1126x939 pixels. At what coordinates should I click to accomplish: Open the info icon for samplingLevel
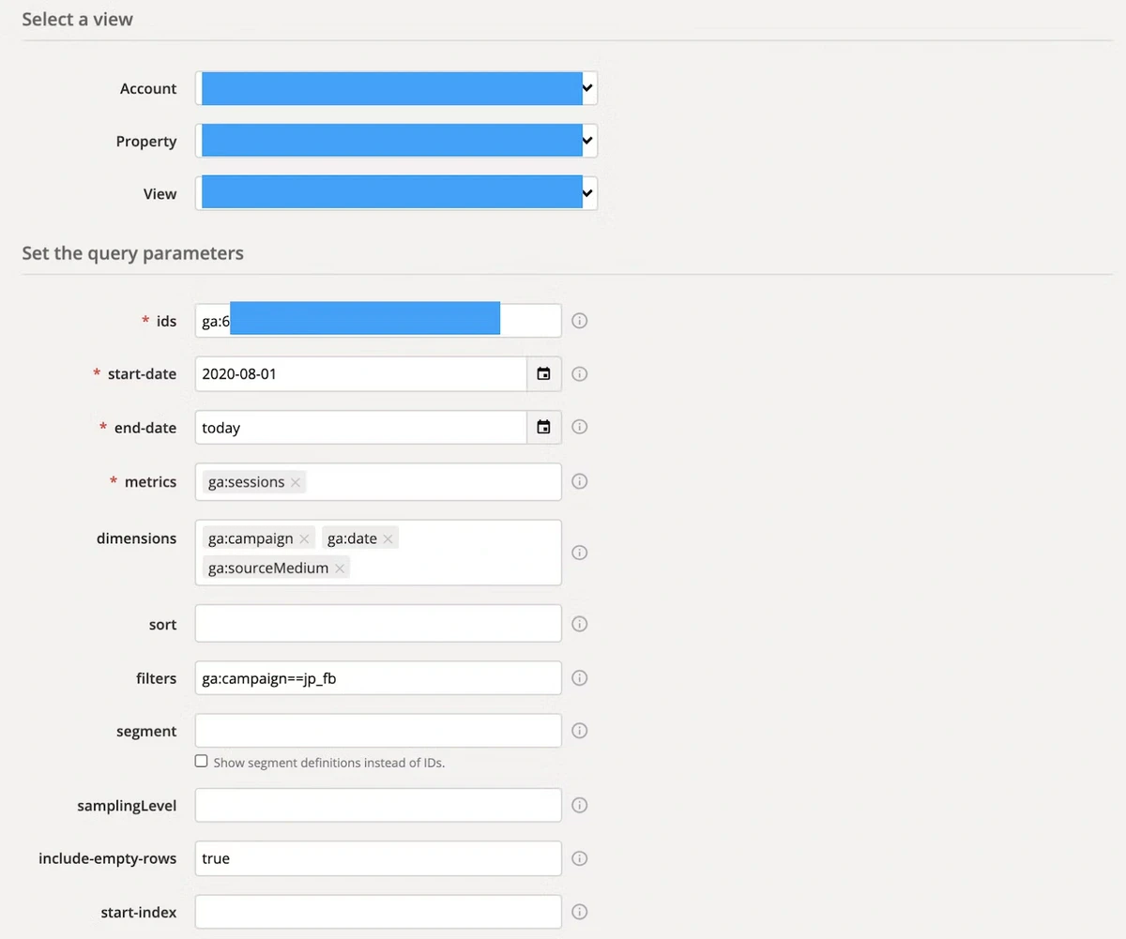point(579,805)
